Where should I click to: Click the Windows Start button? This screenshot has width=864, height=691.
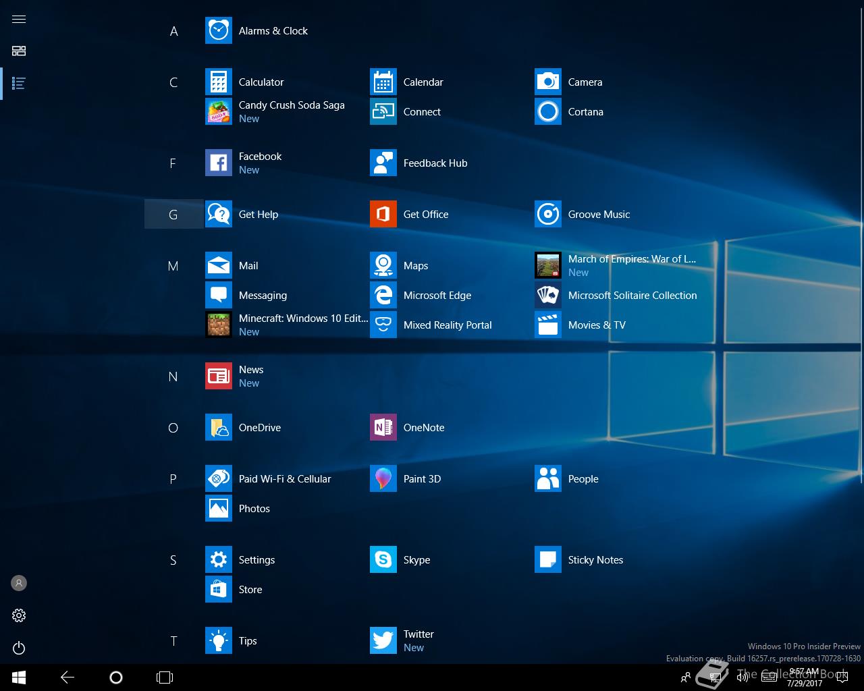click(x=19, y=678)
